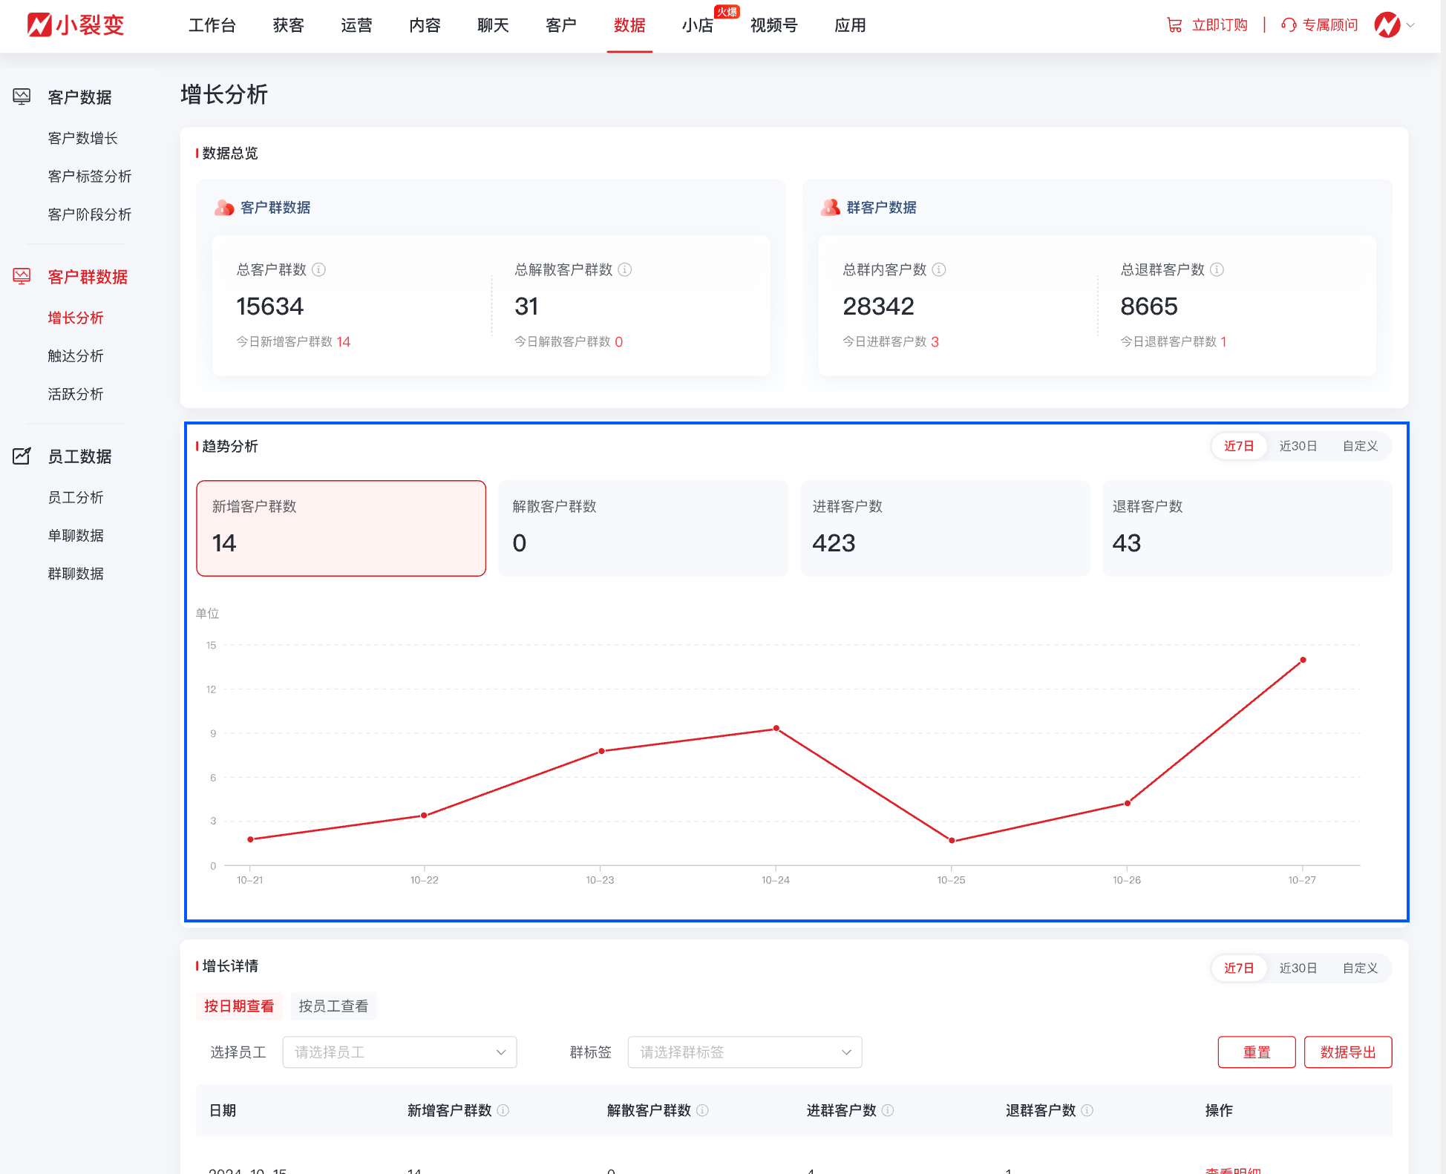Screen dimensions: 1446x1174
Task: Open the 应用 top menu
Action: pyautogui.click(x=850, y=25)
